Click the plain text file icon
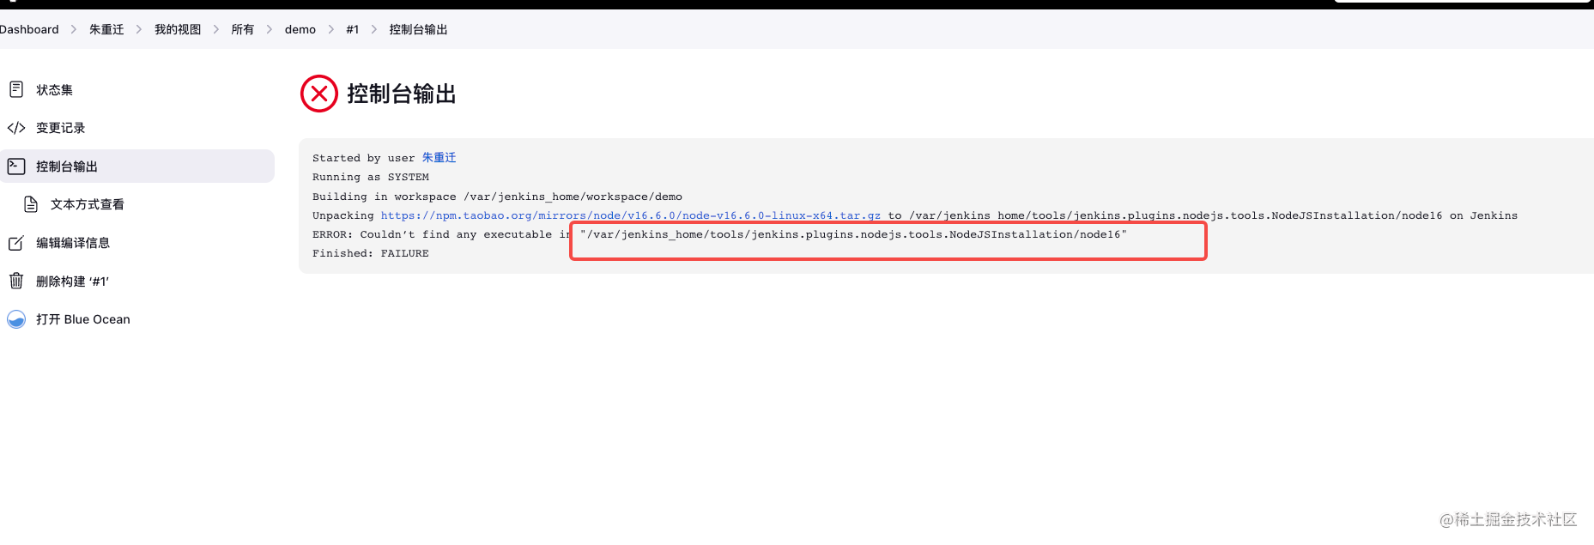The width and height of the screenshot is (1594, 545). pos(31,204)
